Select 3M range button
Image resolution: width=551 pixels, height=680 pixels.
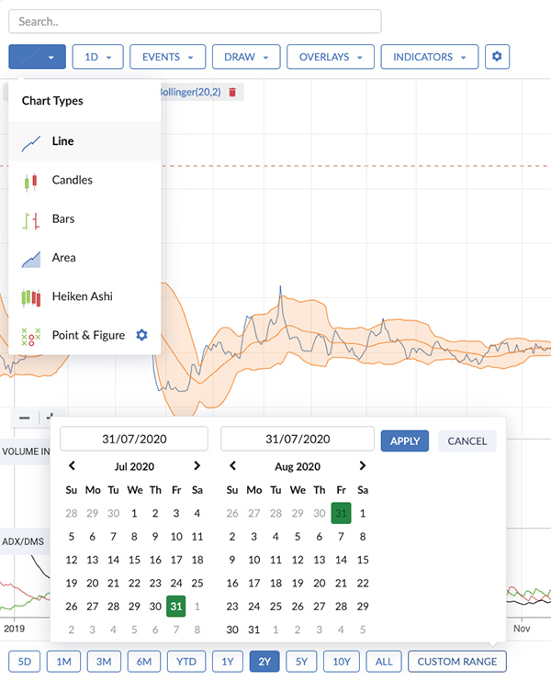click(104, 662)
